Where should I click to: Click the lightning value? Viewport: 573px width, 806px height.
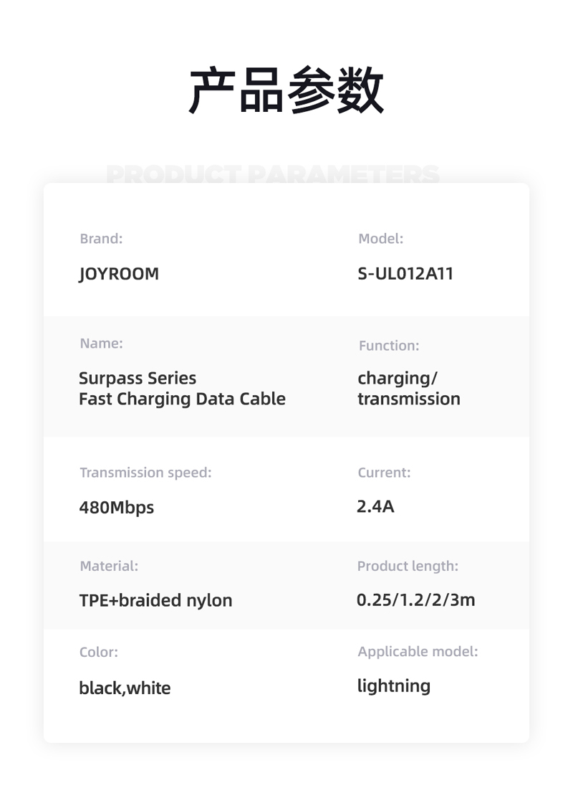click(394, 686)
